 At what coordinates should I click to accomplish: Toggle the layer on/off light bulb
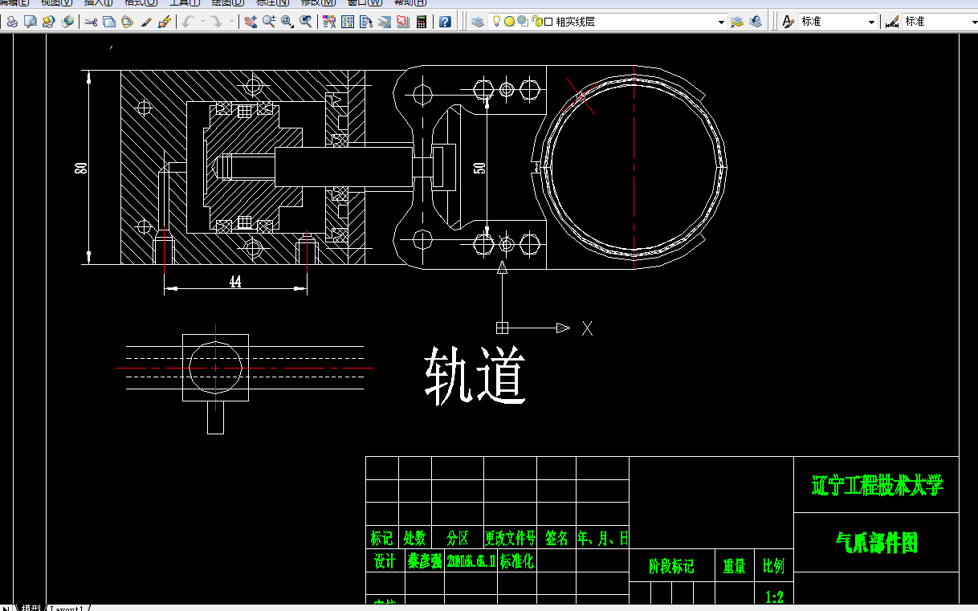click(497, 22)
